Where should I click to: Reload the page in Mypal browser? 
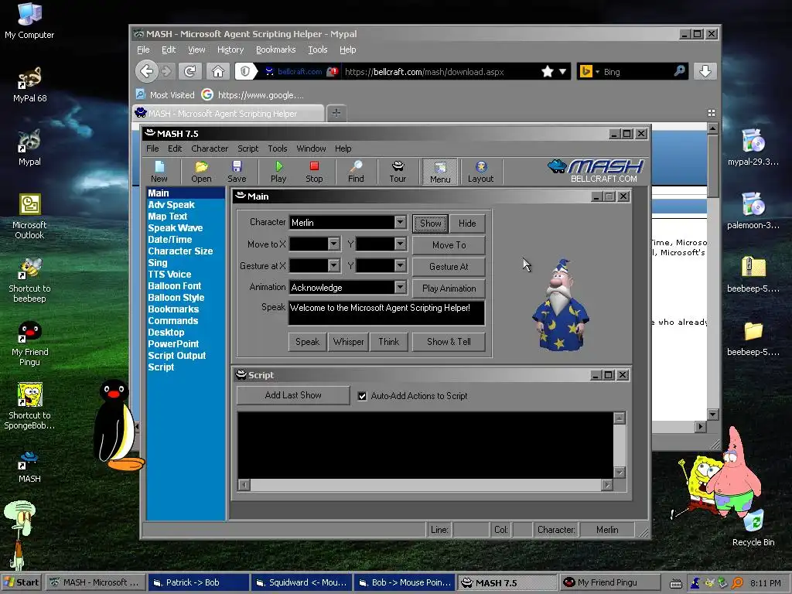(x=190, y=71)
